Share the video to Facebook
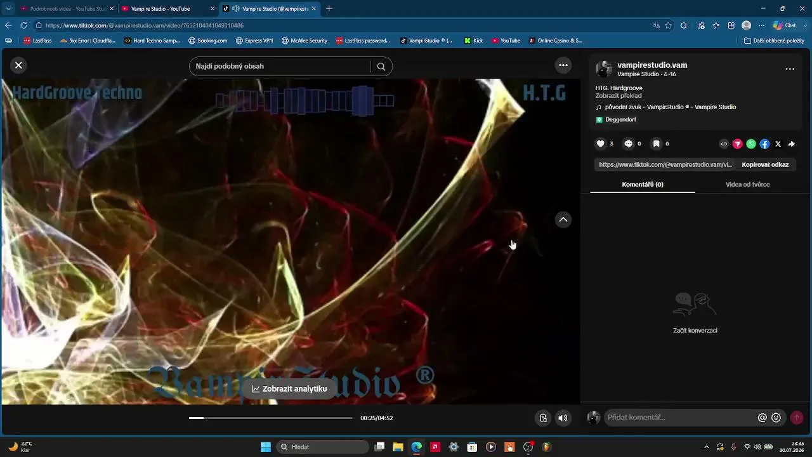 765,144
